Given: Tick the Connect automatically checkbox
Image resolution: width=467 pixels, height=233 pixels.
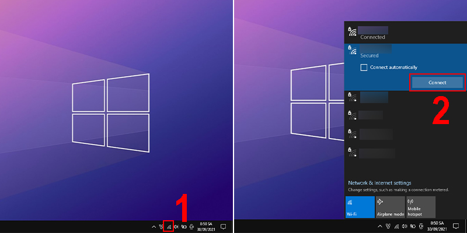Looking at the screenshot, I should click(364, 68).
